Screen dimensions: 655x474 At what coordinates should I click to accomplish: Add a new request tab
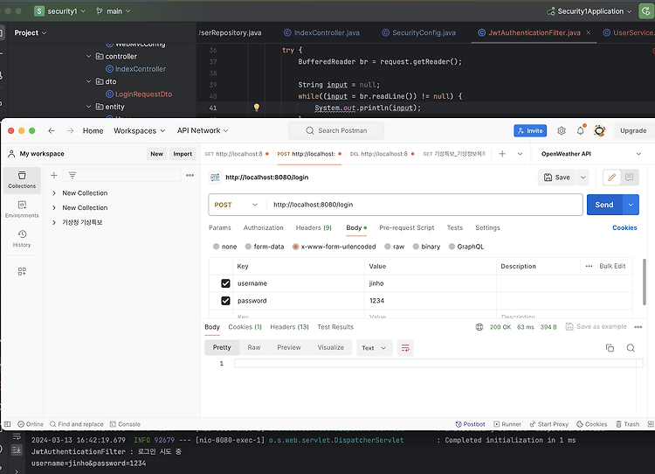(x=502, y=154)
